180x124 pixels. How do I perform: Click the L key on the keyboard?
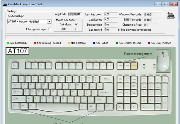tap(81, 93)
